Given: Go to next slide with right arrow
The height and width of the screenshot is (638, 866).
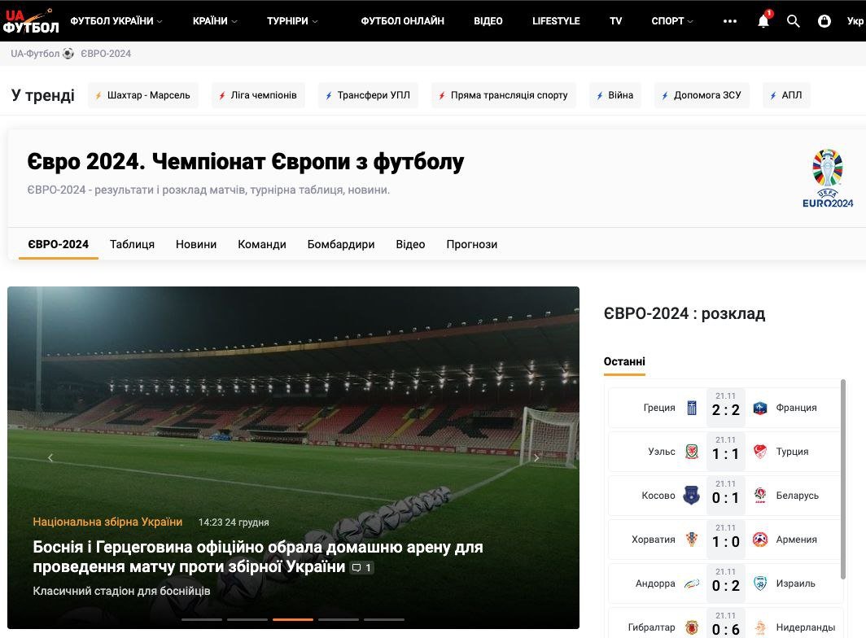Looking at the screenshot, I should [x=536, y=458].
